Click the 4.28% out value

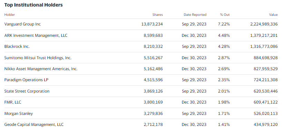(x=224, y=46)
